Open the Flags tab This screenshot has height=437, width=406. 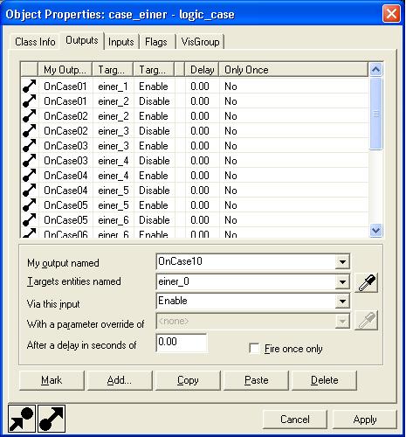click(x=156, y=42)
